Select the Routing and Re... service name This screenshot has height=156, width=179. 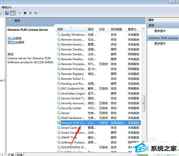(73, 84)
